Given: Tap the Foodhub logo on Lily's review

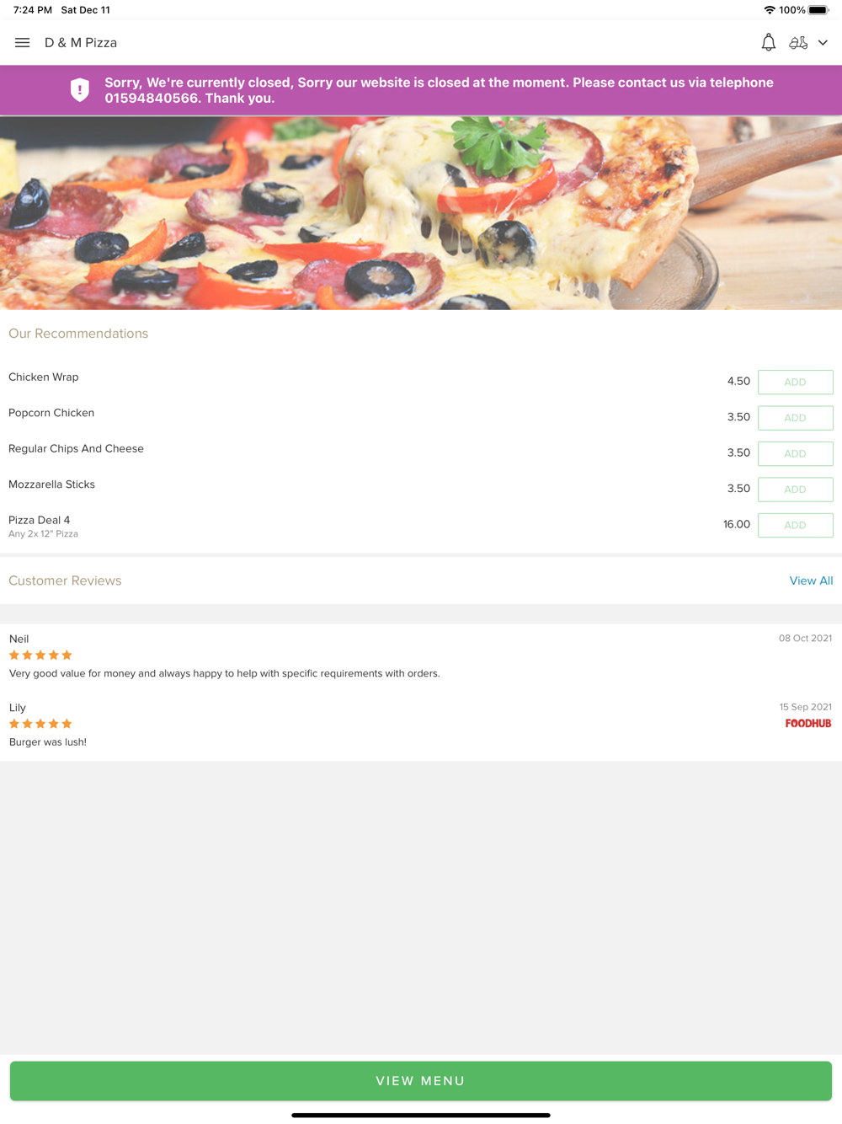Looking at the screenshot, I should (x=808, y=724).
